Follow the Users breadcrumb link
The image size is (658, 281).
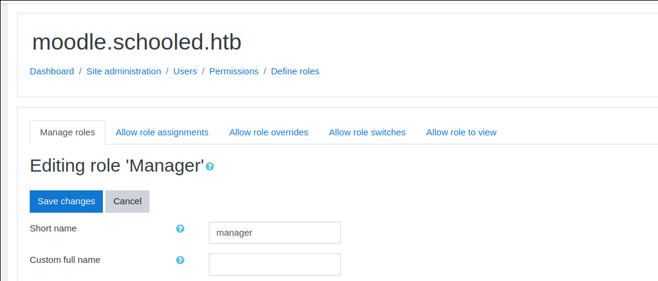pos(185,71)
